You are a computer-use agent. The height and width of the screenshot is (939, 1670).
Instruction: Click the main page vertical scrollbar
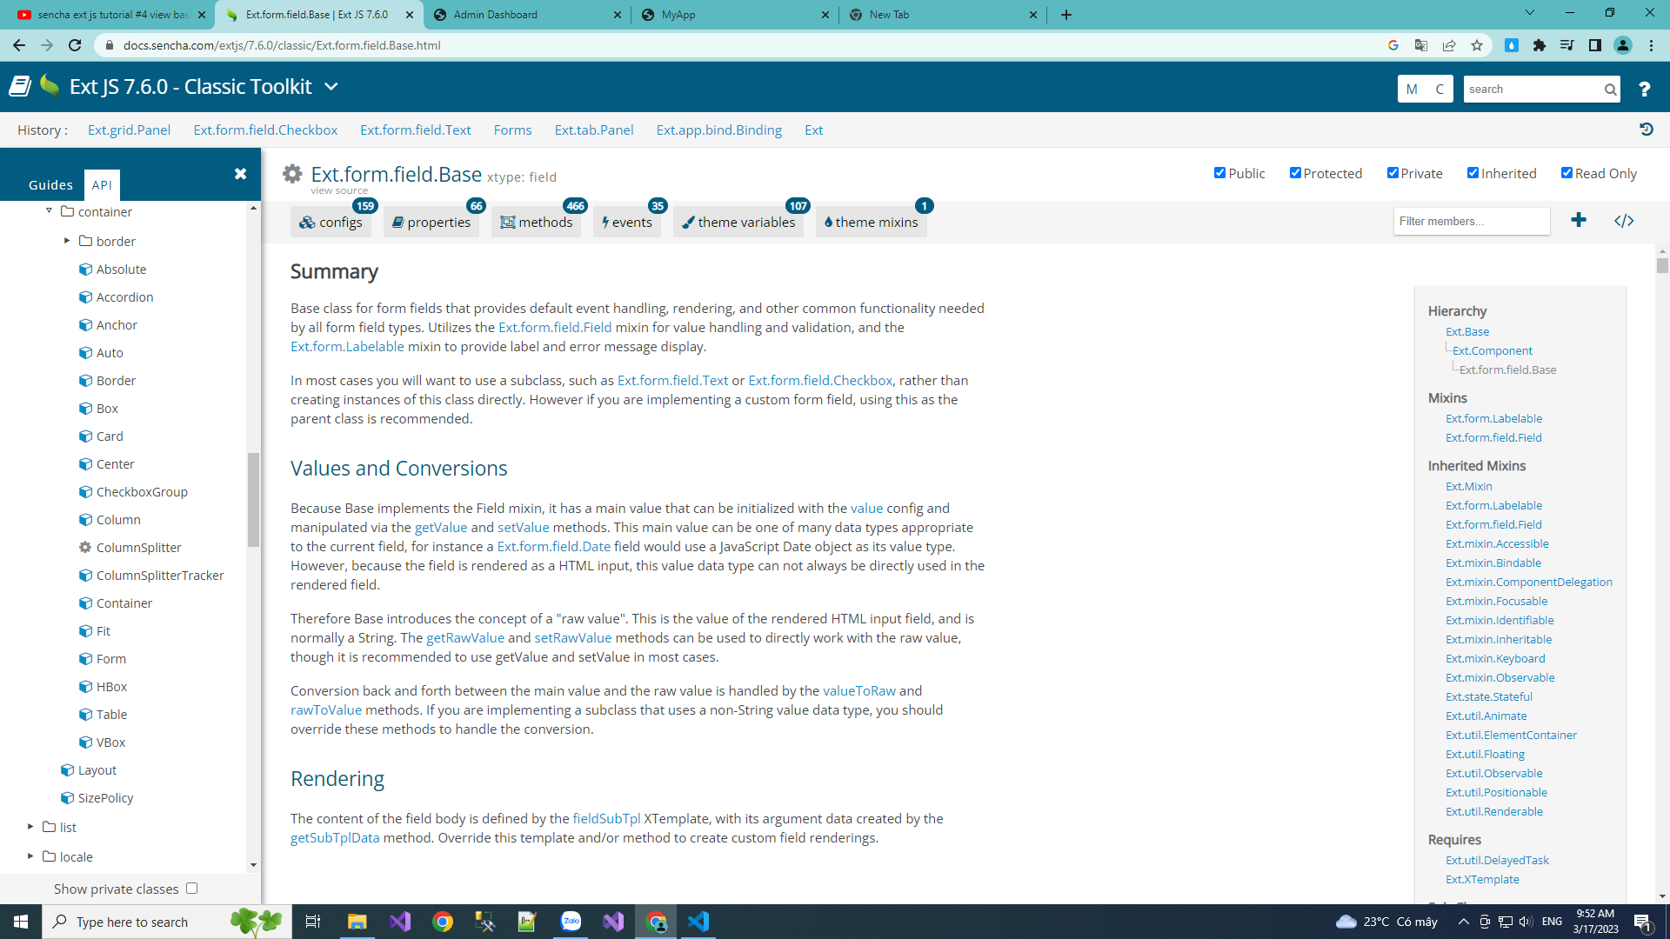coord(1662,265)
